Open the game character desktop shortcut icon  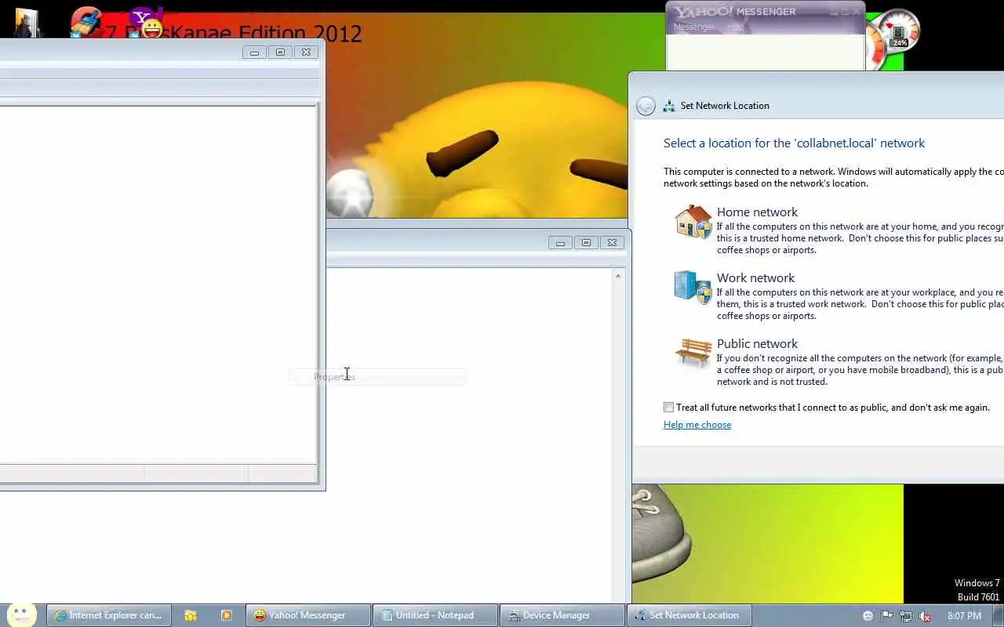(x=26, y=22)
